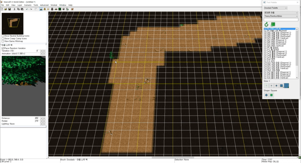301x163 pixels.
Task: Select the fourth brush size
Action: click(x=282, y=86)
